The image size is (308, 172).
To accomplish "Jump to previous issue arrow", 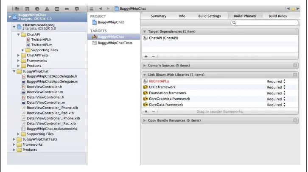I will (288, 8).
